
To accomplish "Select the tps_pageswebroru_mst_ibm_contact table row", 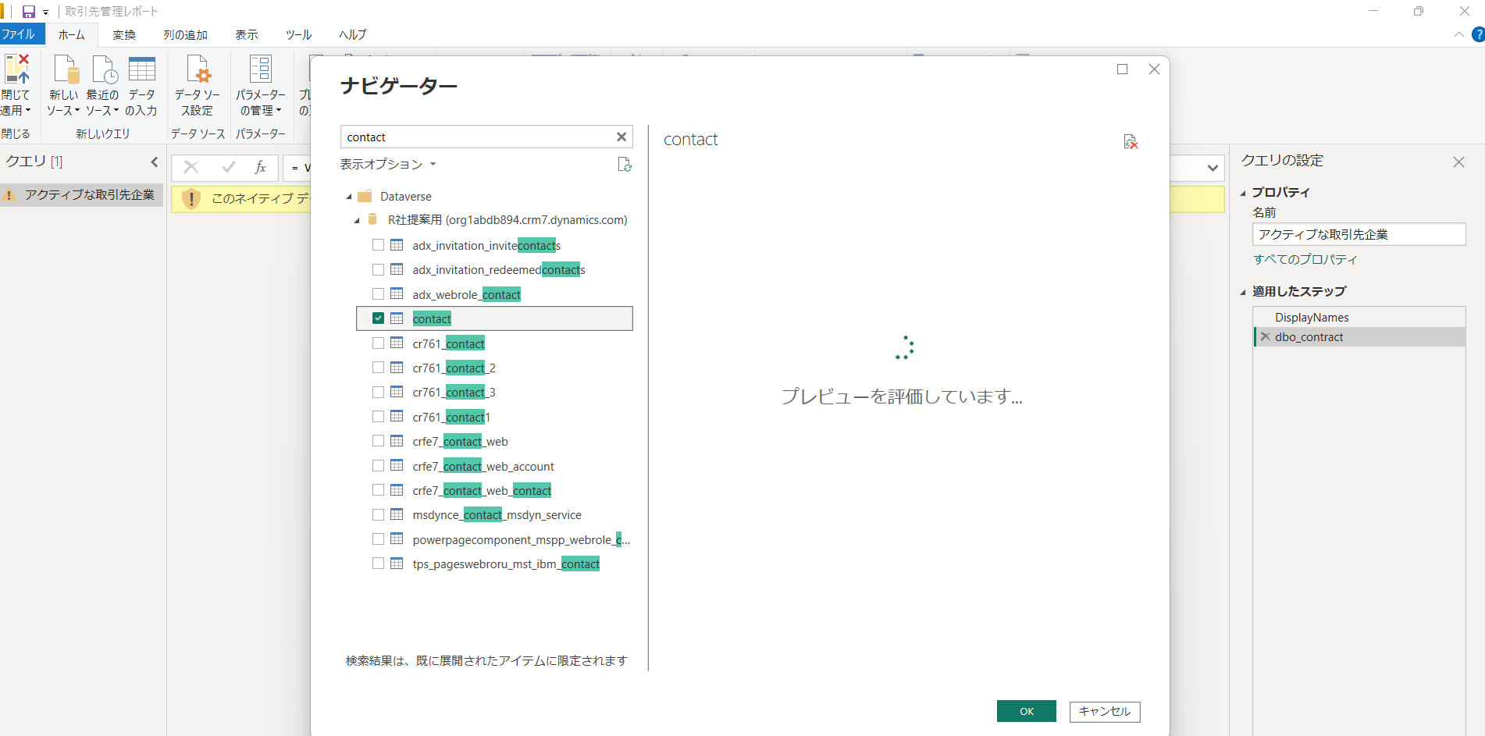I will pyautogui.click(x=495, y=564).
